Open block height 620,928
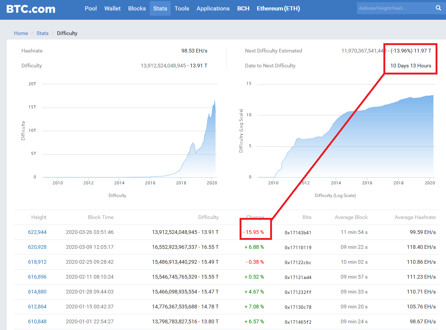This screenshot has width=446, height=330. tap(37, 247)
